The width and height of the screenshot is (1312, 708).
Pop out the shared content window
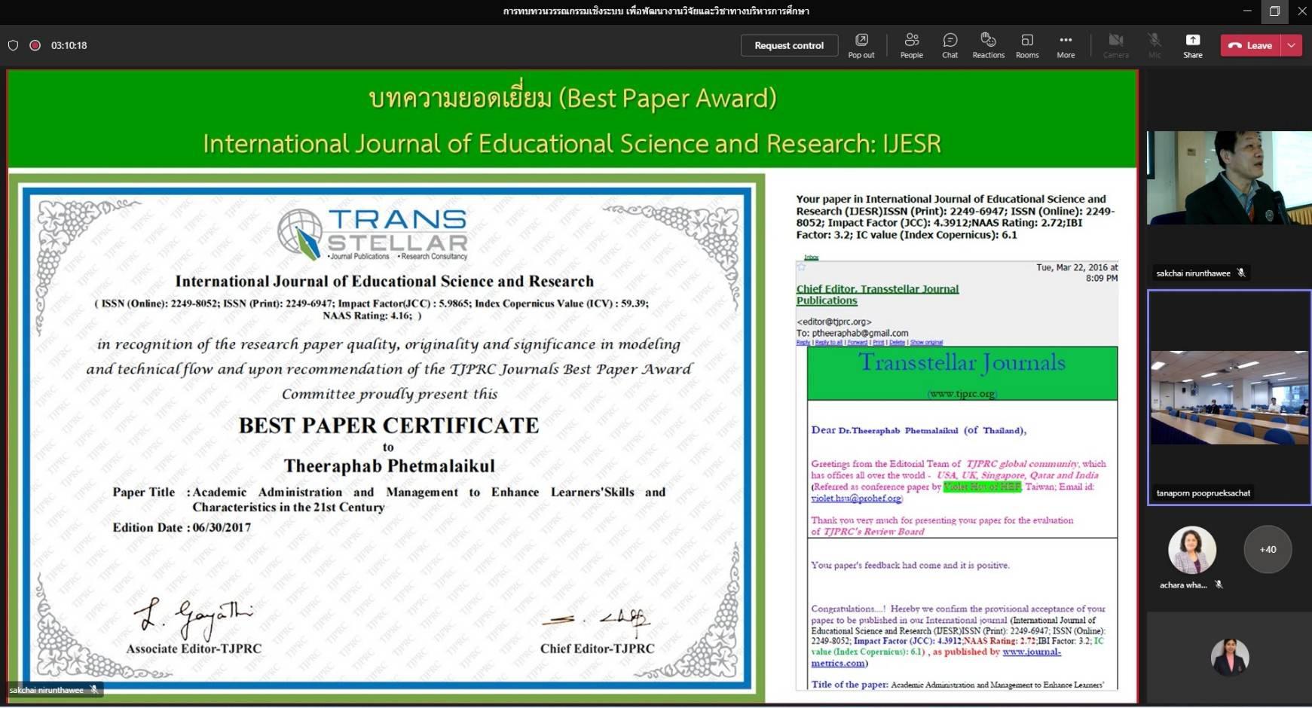coord(861,45)
